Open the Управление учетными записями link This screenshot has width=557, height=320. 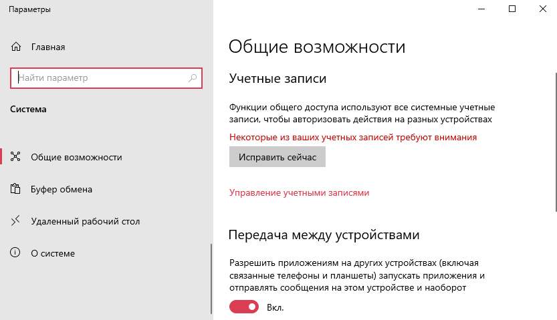pyautogui.click(x=299, y=192)
